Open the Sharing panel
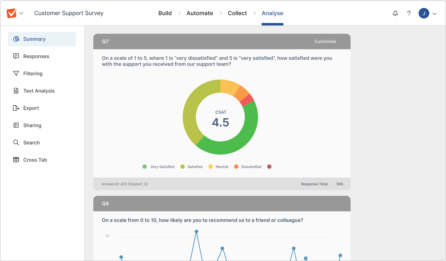Image resolution: width=446 pixels, height=261 pixels. coord(16,125)
